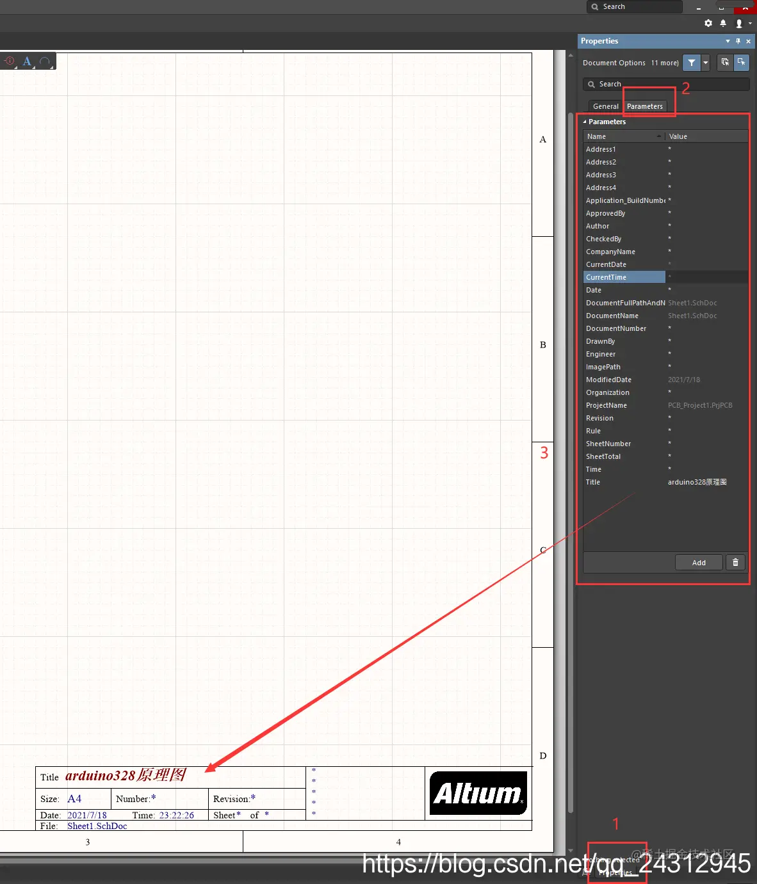
Task: Click the ProjectName value PCB_Project1.PrjPCB
Action: (700, 405)
